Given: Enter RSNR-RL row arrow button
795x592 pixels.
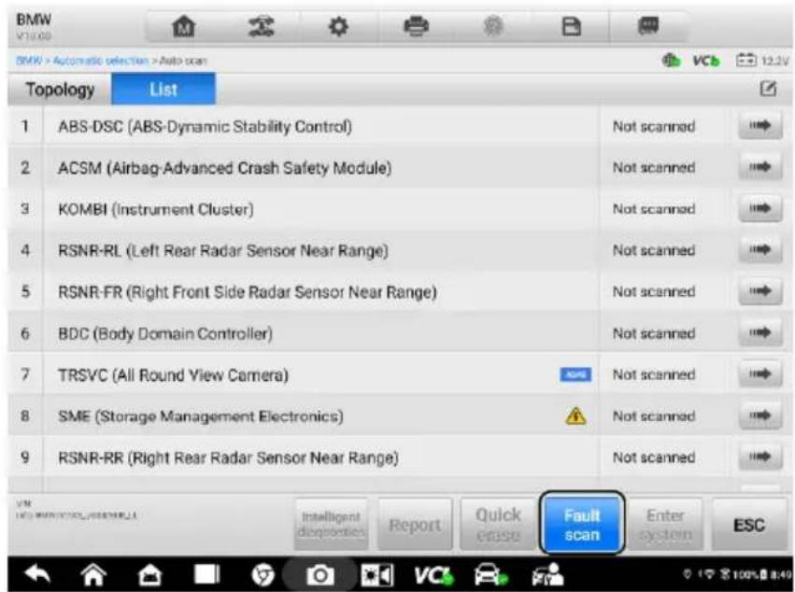Looking at the screenshot, I should click(x=760, y=250).
